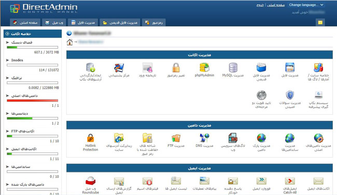Click the messages envelope icon in header
Image resolution: width=337 pixels, height=195 pixels.
pos(320,22)
